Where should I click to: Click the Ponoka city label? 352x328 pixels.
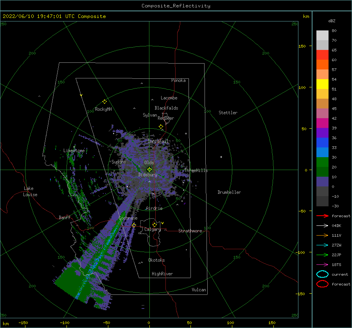[178, 80]
